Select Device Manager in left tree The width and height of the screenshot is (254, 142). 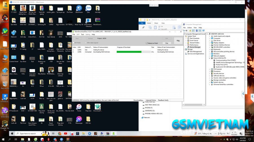[195, 47]
